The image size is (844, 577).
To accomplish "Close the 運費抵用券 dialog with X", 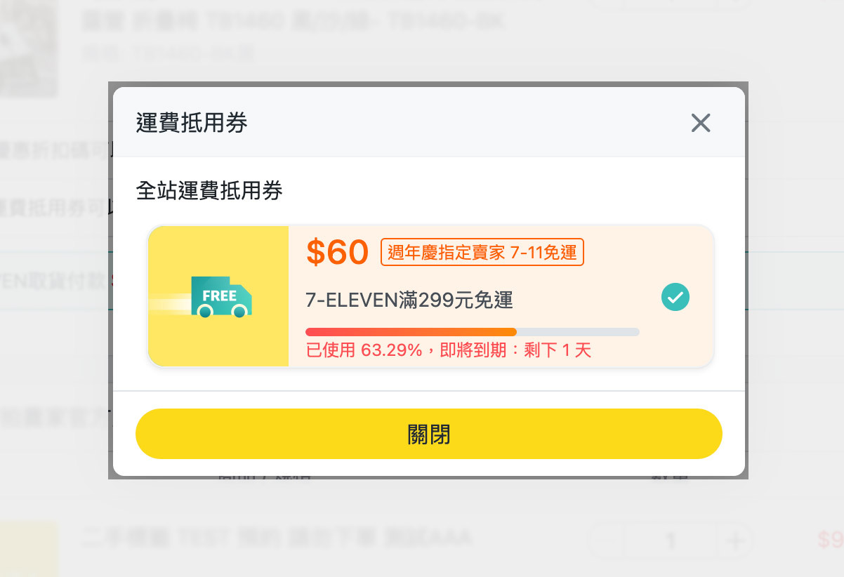I will 701,124.
